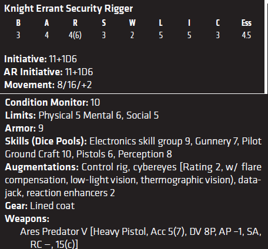Image resolution: width=268 pixels, height=249 pixels.
Task: Click the Weapons heading
Action: tap(27, 219)
